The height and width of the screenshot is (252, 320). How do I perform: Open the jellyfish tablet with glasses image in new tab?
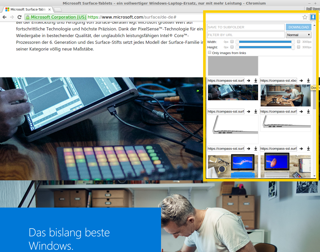[x=249, y=149]
